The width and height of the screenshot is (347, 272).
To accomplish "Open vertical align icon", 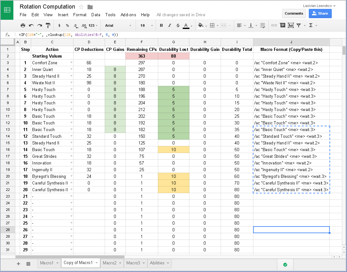I will (x=251, y=25).
